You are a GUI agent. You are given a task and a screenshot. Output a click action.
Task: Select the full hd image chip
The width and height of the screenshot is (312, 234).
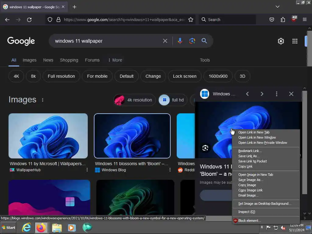point(173,100)
